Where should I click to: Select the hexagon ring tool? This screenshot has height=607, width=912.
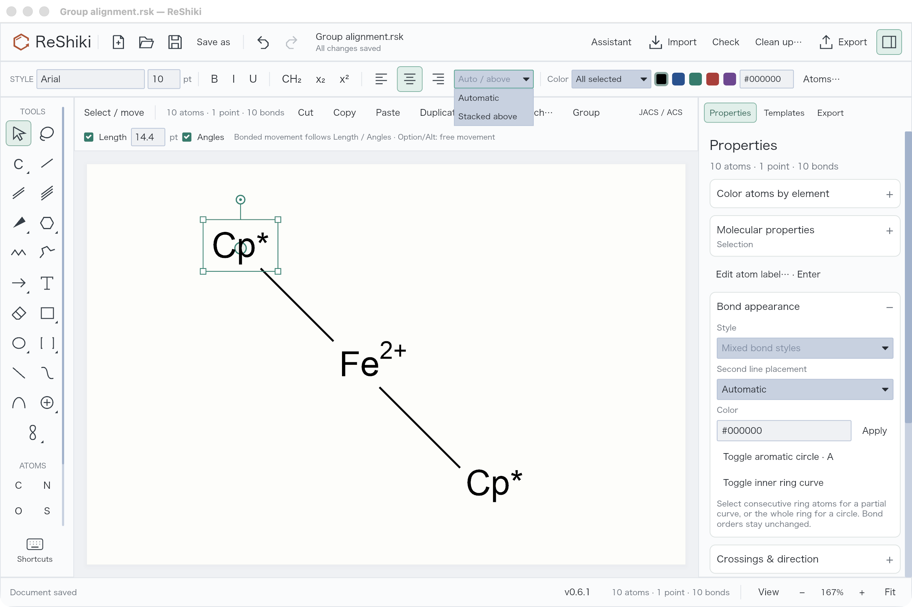click(x=47, y=223)
